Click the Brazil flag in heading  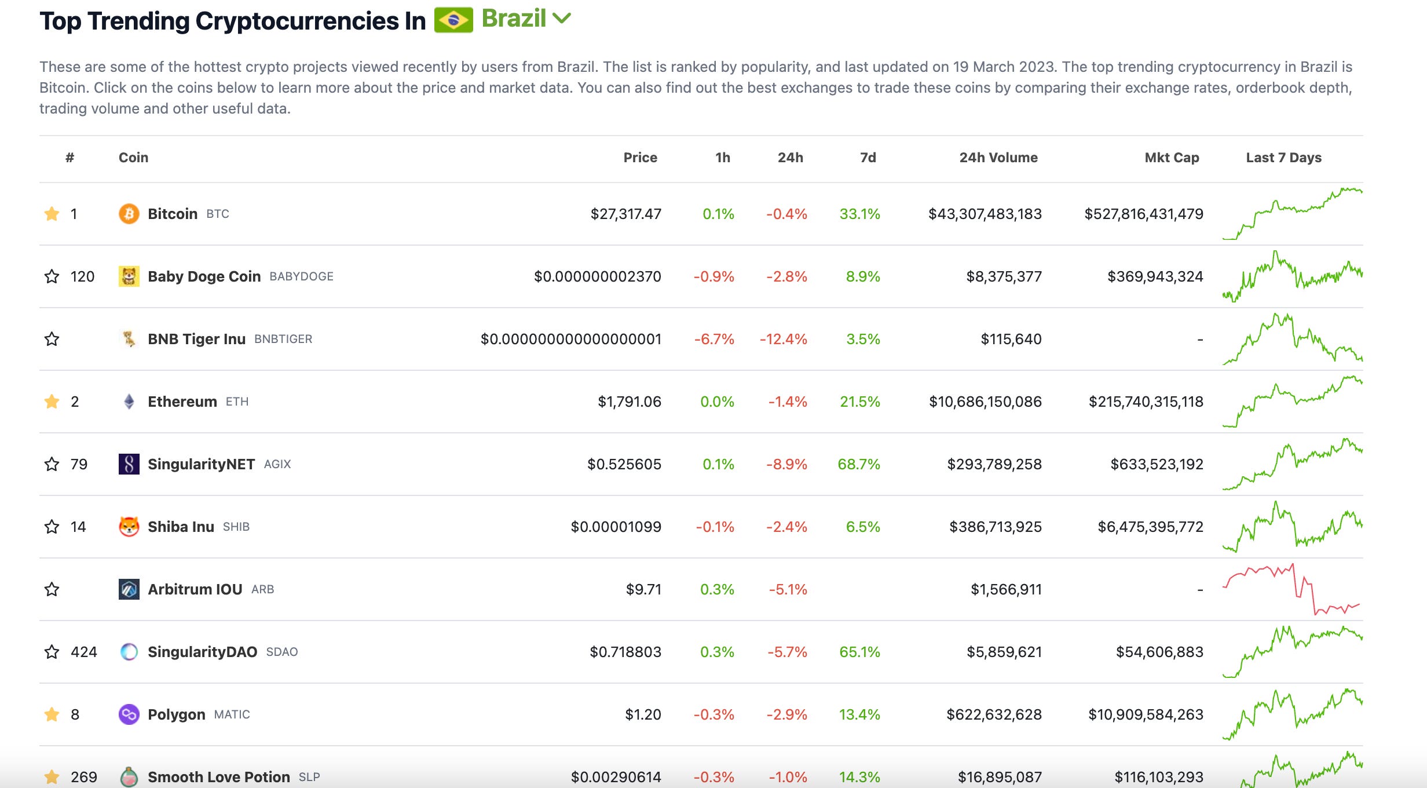click(453, 20)
